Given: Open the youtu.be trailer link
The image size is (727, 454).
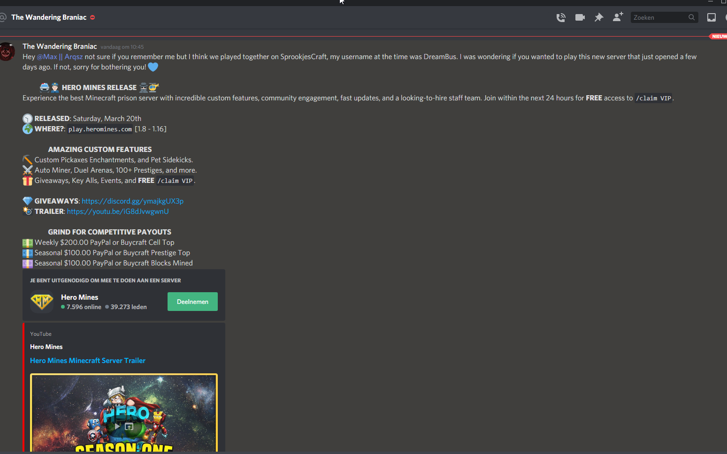Looking at the screenshot, I should (118, 212).
